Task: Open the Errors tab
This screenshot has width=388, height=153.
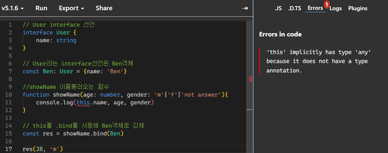Action: tap(315, 8)
